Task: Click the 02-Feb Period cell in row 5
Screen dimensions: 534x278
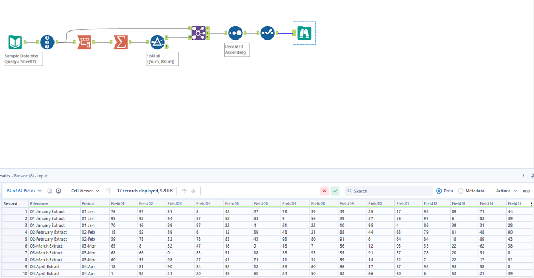Action: click(x=95, y=239)
